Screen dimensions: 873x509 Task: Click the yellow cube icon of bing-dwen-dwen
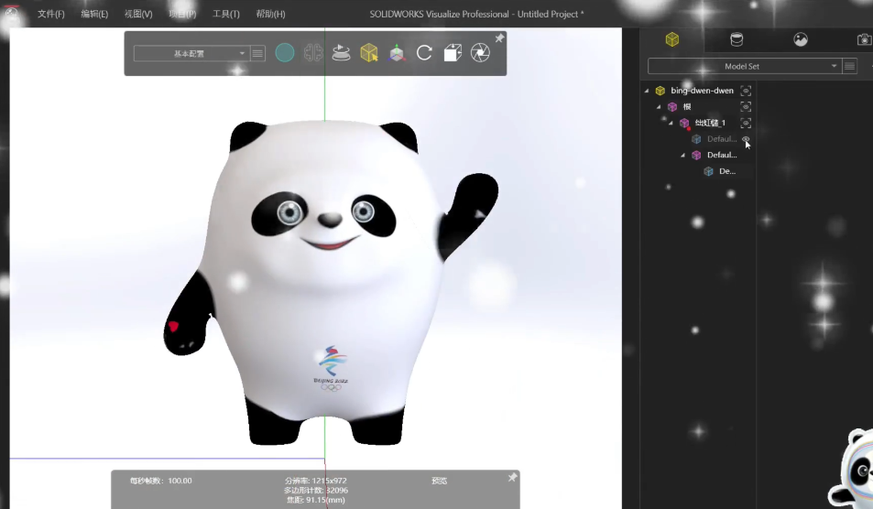click(x=660, y=90)
